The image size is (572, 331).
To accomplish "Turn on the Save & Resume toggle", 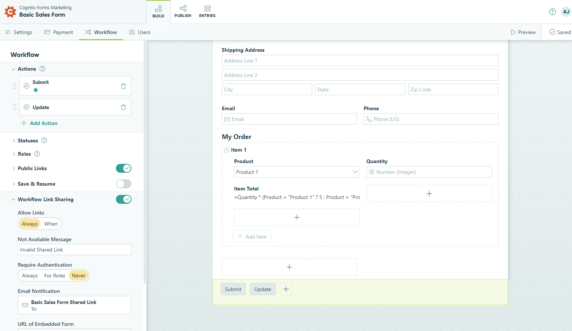I will coord(124,184).
